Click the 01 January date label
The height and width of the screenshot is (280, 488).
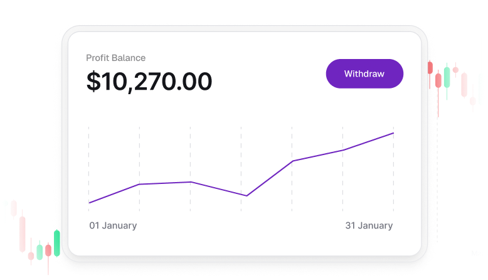(113, 225)
